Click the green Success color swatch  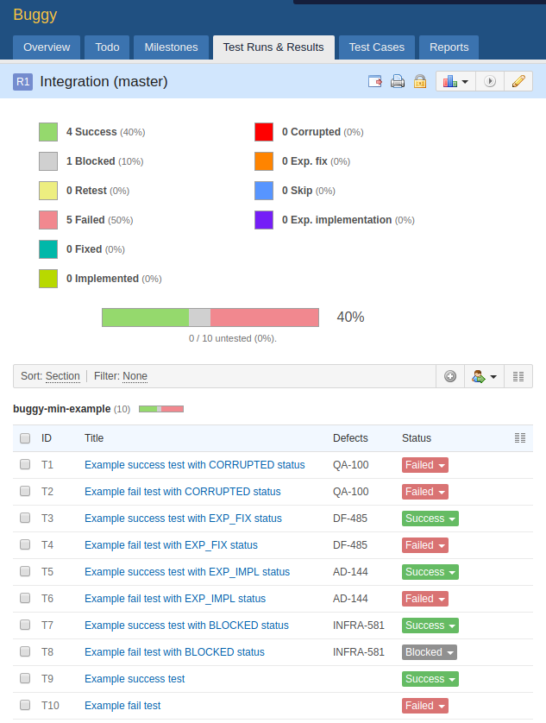coord(48,132)
